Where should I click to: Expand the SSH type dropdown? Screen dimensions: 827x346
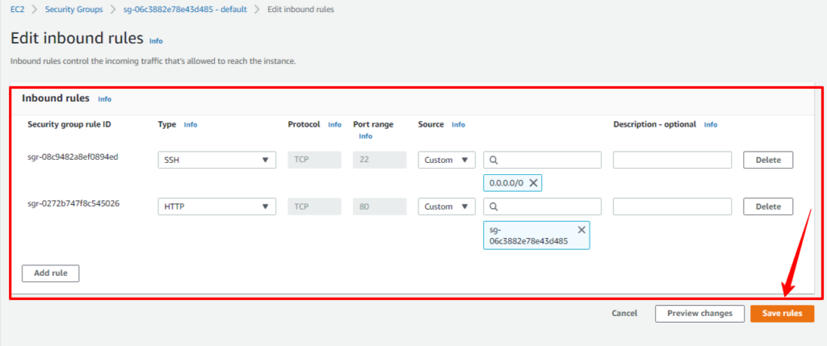tap(216, 160)
